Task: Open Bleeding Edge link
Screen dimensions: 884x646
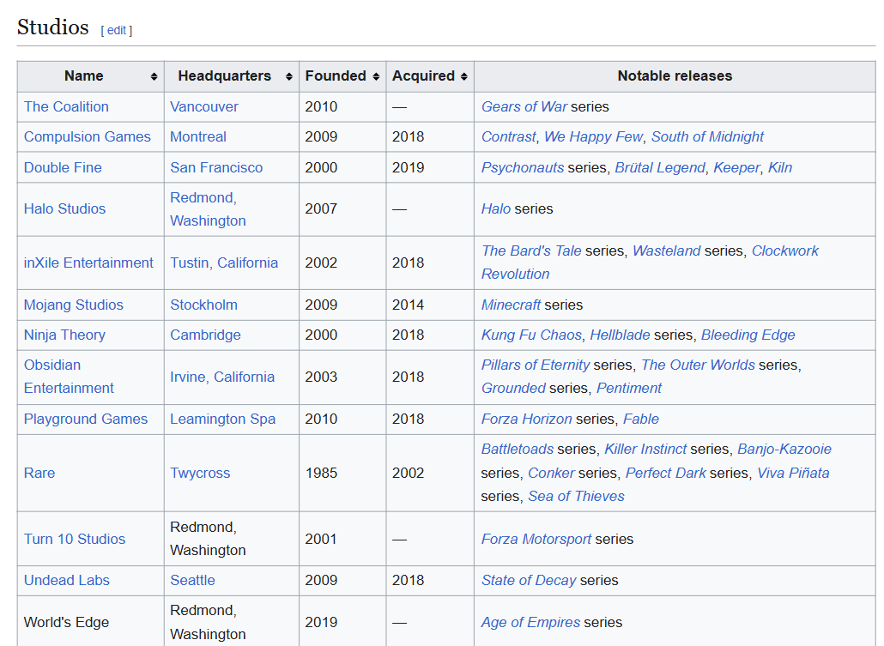Action: tap(748, 335)
